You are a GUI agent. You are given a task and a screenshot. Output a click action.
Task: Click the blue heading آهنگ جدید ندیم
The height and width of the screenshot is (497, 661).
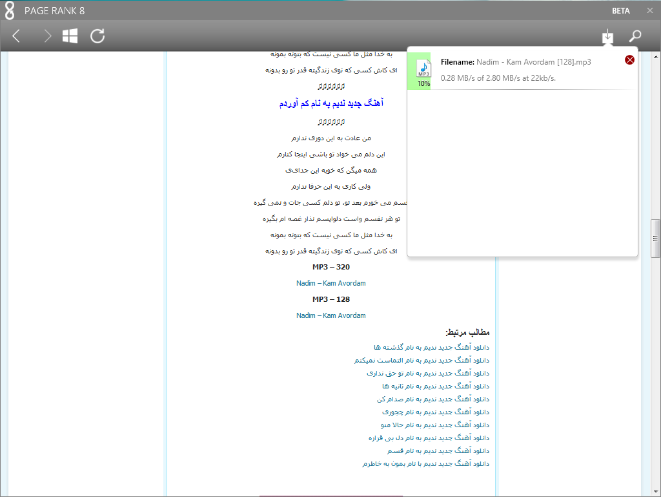(x=331, y=103)
